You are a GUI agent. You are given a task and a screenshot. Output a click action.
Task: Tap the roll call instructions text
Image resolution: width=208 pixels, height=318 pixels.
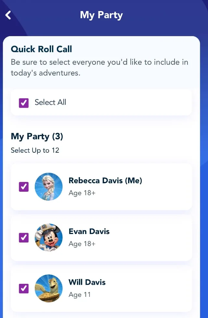pos(99,67)
